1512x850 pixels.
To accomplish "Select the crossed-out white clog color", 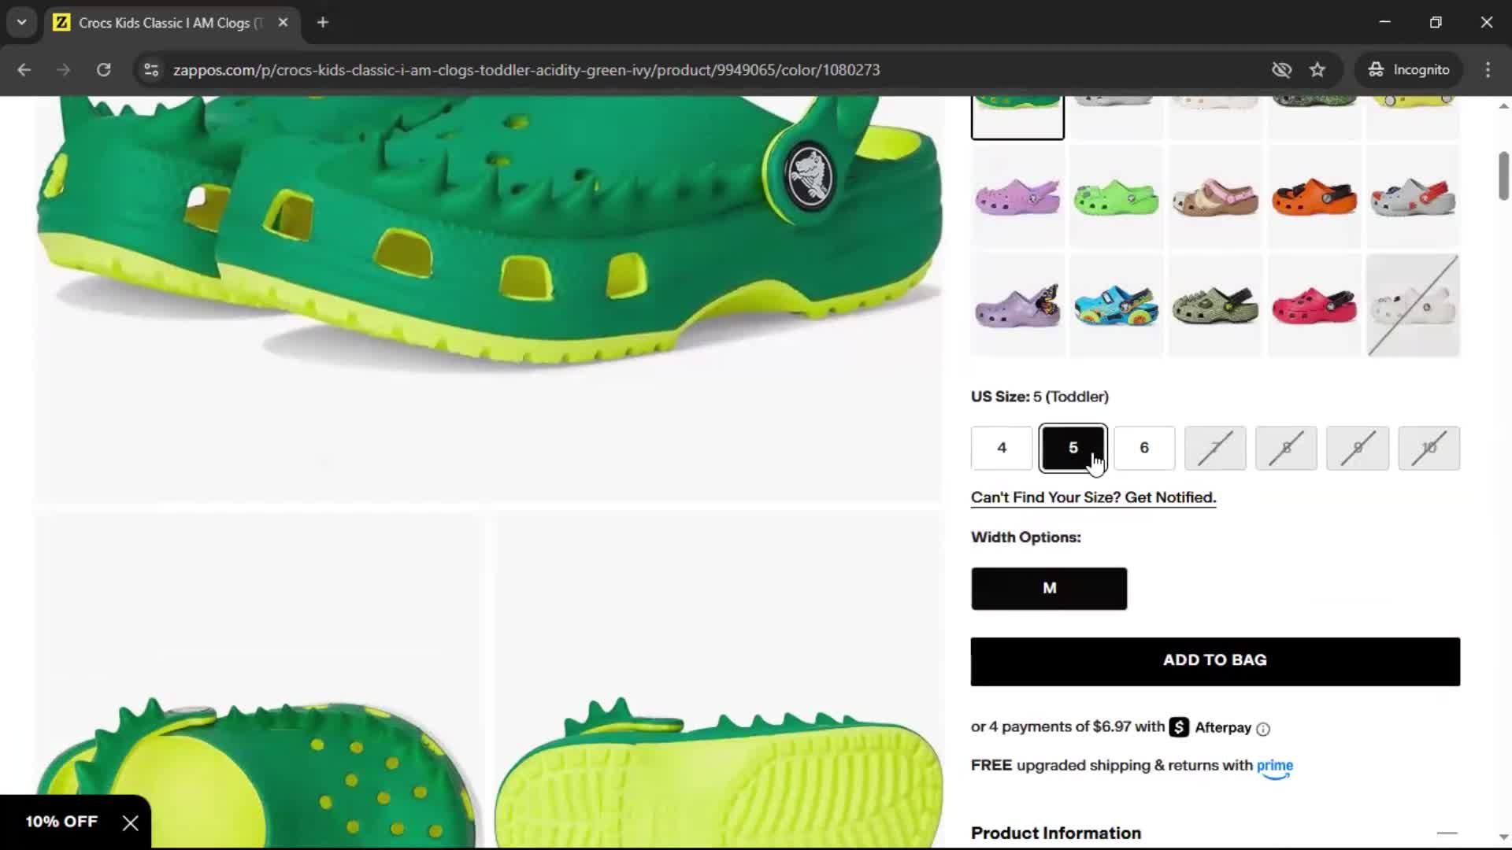I will 1414,305.
